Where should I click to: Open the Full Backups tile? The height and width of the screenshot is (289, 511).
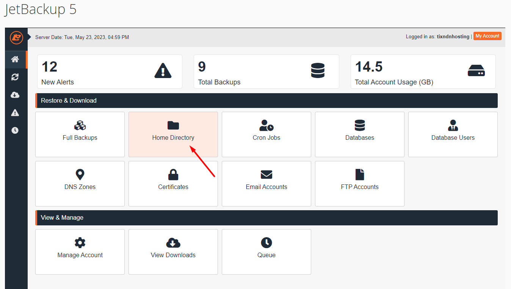pos(80,134)
